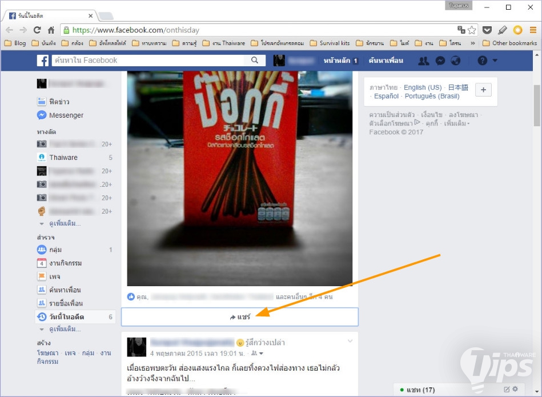Click the plus button for more languages

tap(483, 90)
